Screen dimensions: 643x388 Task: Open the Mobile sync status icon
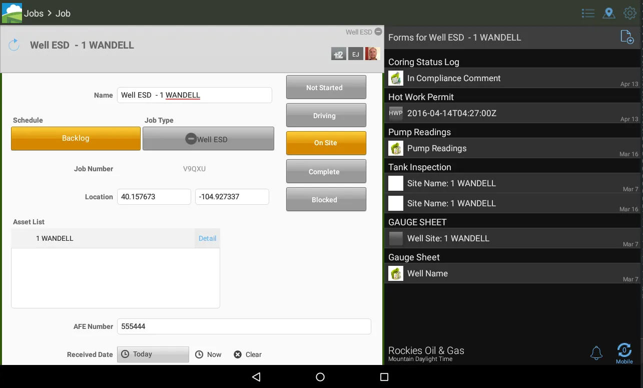624,351
